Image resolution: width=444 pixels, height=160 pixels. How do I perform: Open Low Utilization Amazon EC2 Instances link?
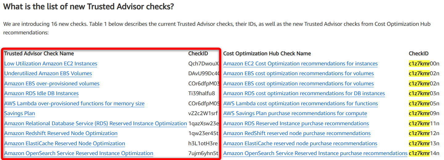pyautogui.click(x=51, y=64)
